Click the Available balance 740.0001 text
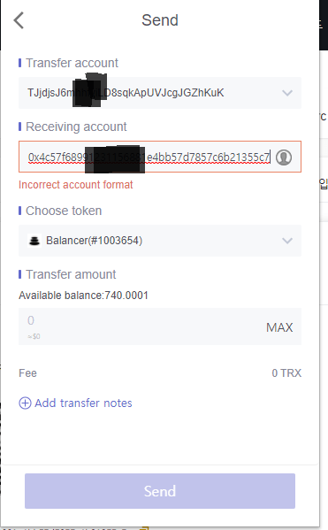This screenshot has height=530, width=328. click(x=83, y=296)
